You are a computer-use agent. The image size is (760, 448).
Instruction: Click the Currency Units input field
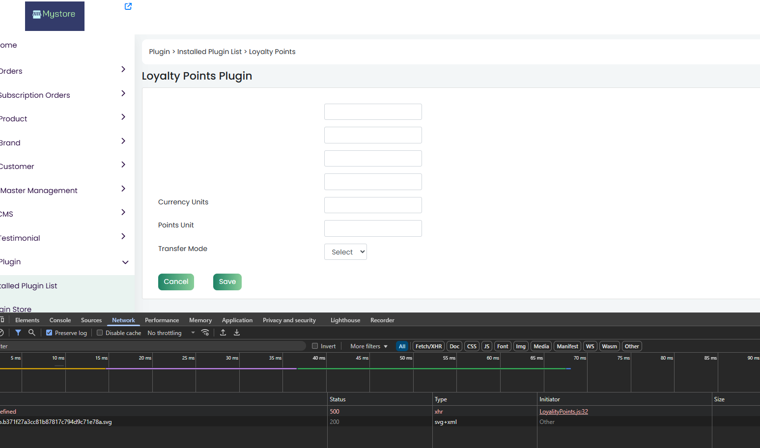373,205
